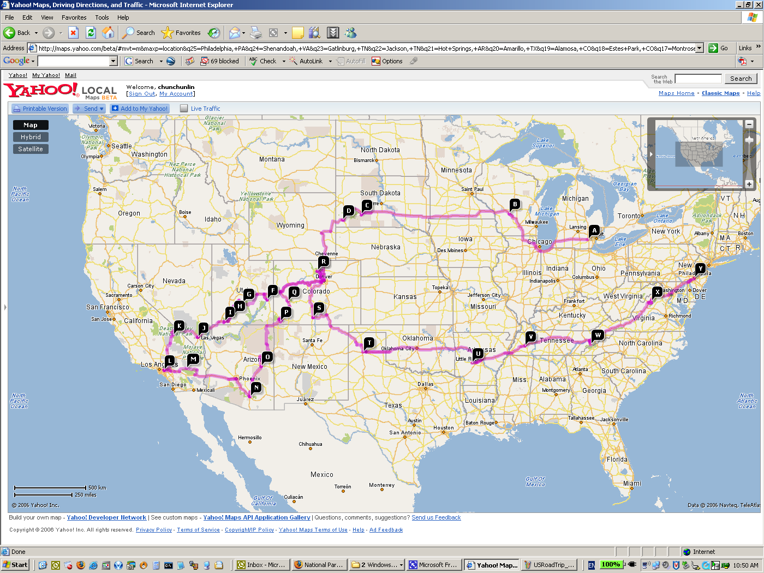The image size is (764, 573).
Task: Click map marker B in Wisconsin
Action: coord(515,205)
